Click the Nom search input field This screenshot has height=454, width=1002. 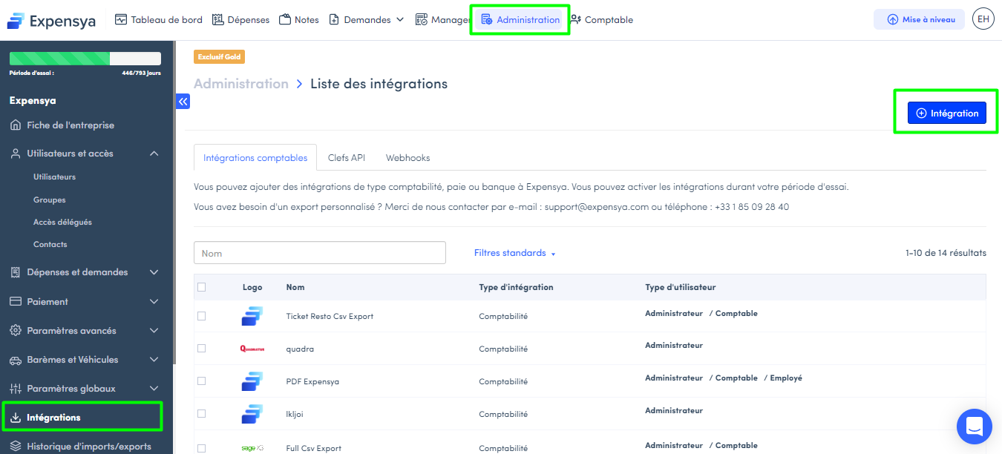tap(320, 253)
